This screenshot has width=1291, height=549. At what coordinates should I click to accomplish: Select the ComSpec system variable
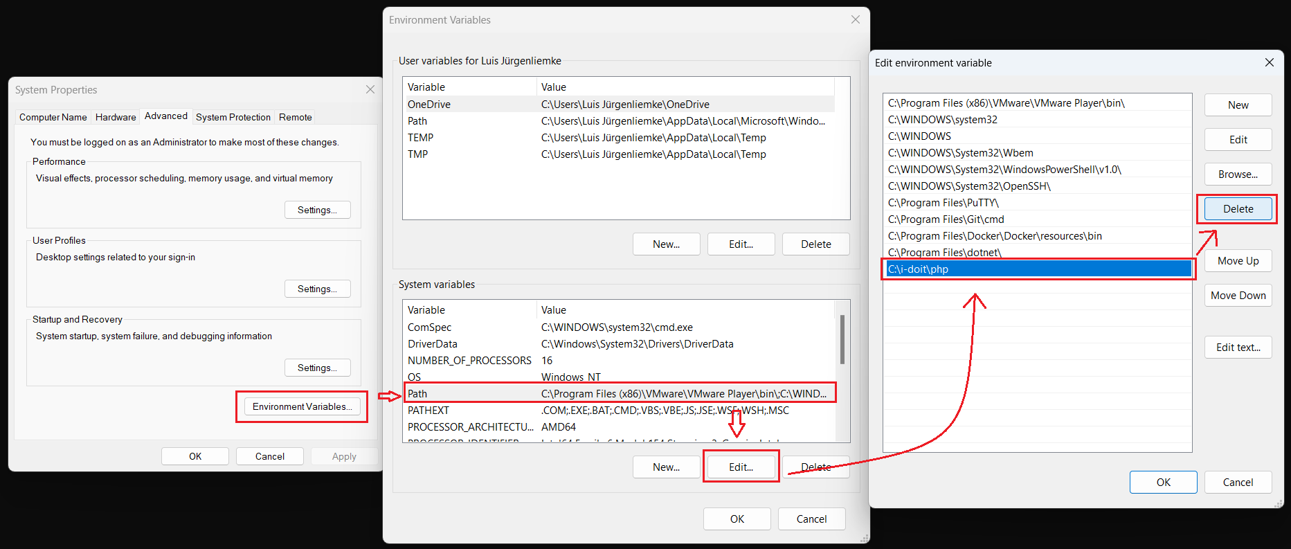click(x=619, y=327)
